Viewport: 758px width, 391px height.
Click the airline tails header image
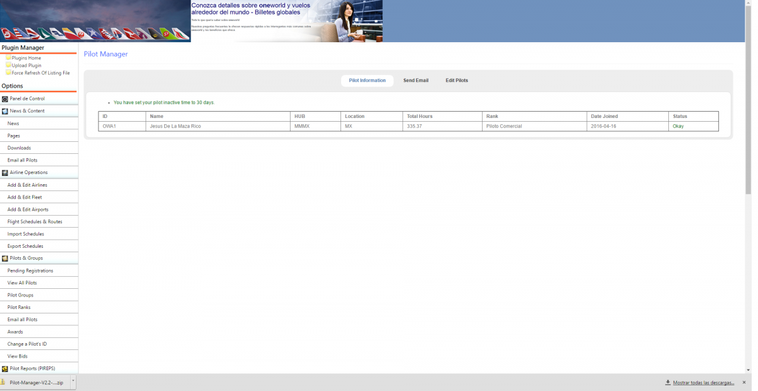click(x=95, y=21)
